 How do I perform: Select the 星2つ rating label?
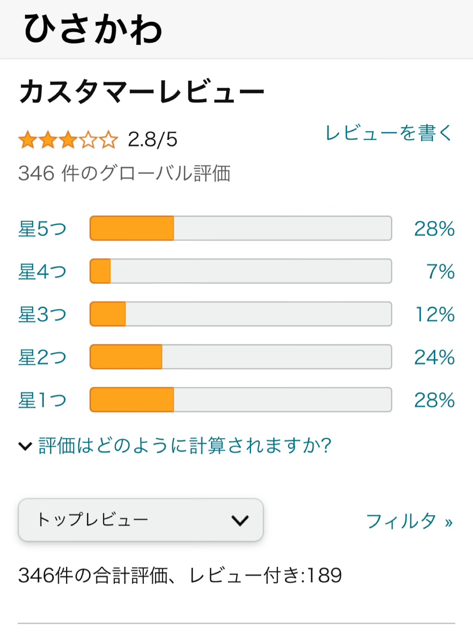[42, 357]
